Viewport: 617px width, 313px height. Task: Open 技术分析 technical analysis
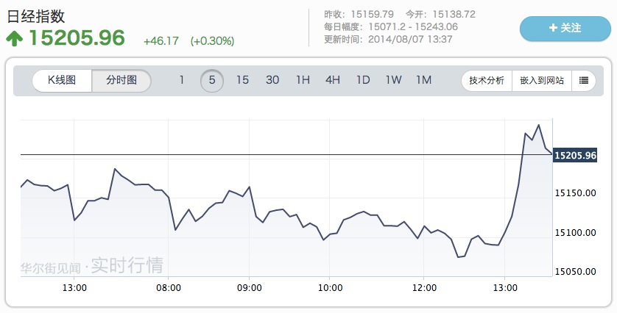pyautogui.click(x=487, y=81)
